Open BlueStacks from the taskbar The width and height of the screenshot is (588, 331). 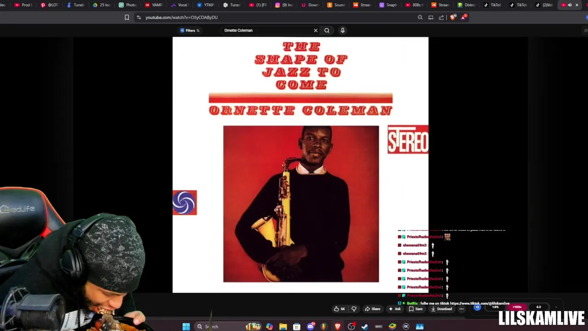(x=392, y=326)
